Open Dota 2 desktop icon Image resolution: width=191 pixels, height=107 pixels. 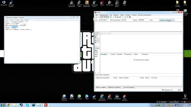102,3
